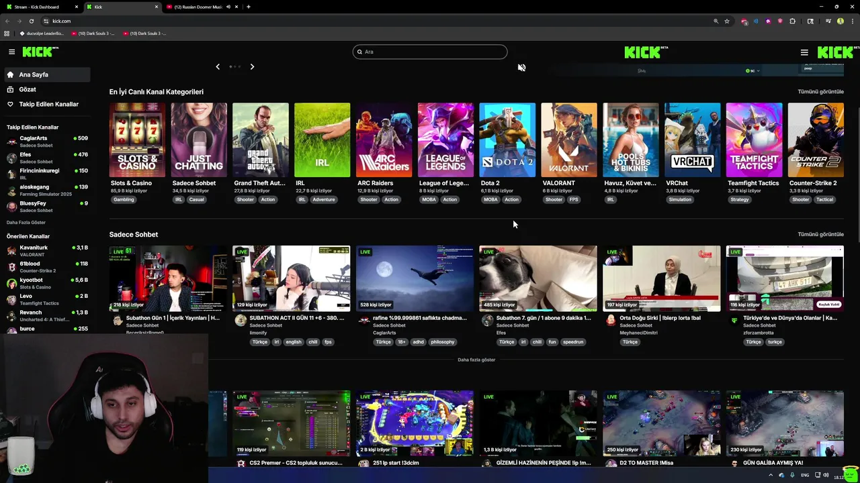Click Daha fazla göster below streams
Screen dimensions: 860x483
click(476, 360)
